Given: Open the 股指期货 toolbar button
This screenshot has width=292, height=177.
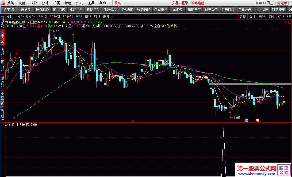Looking at the screenshot, I should tap(59, 10).
